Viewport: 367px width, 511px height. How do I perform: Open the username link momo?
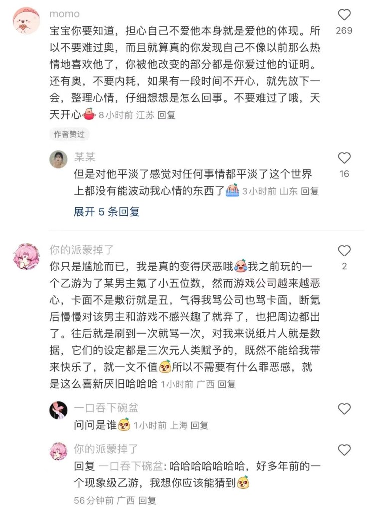point(64,14)
